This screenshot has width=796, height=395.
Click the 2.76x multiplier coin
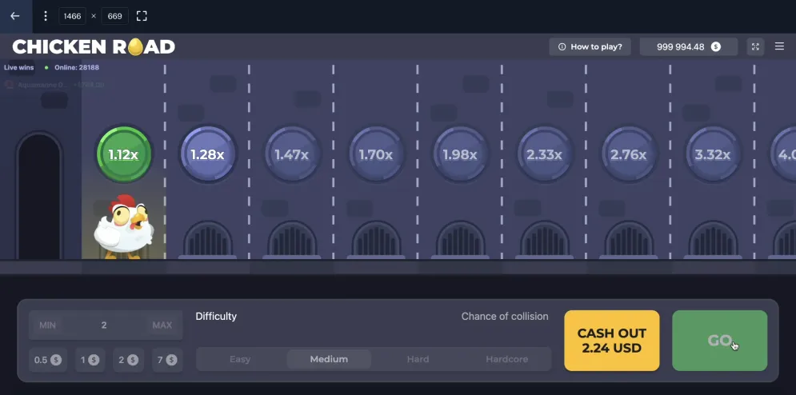click(629, 154)
